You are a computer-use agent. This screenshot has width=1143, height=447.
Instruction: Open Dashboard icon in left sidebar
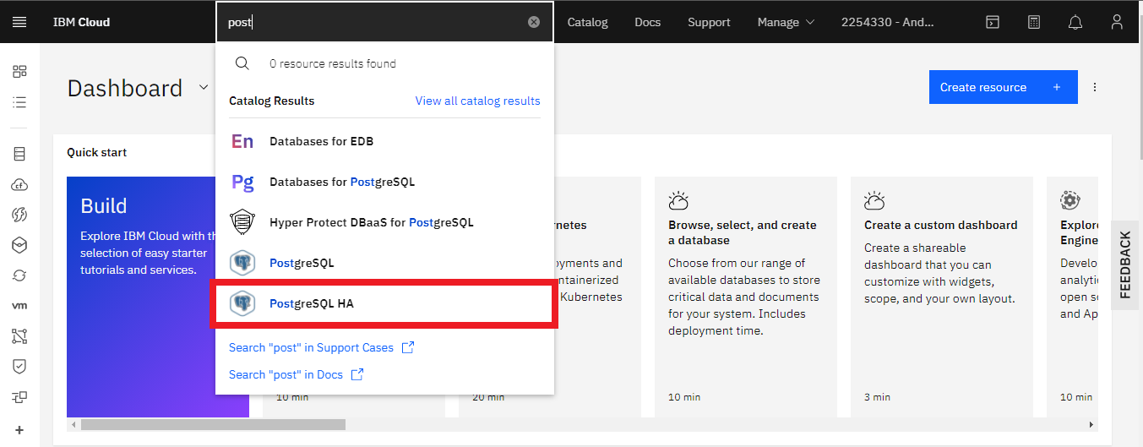click(x=19, y=72)
